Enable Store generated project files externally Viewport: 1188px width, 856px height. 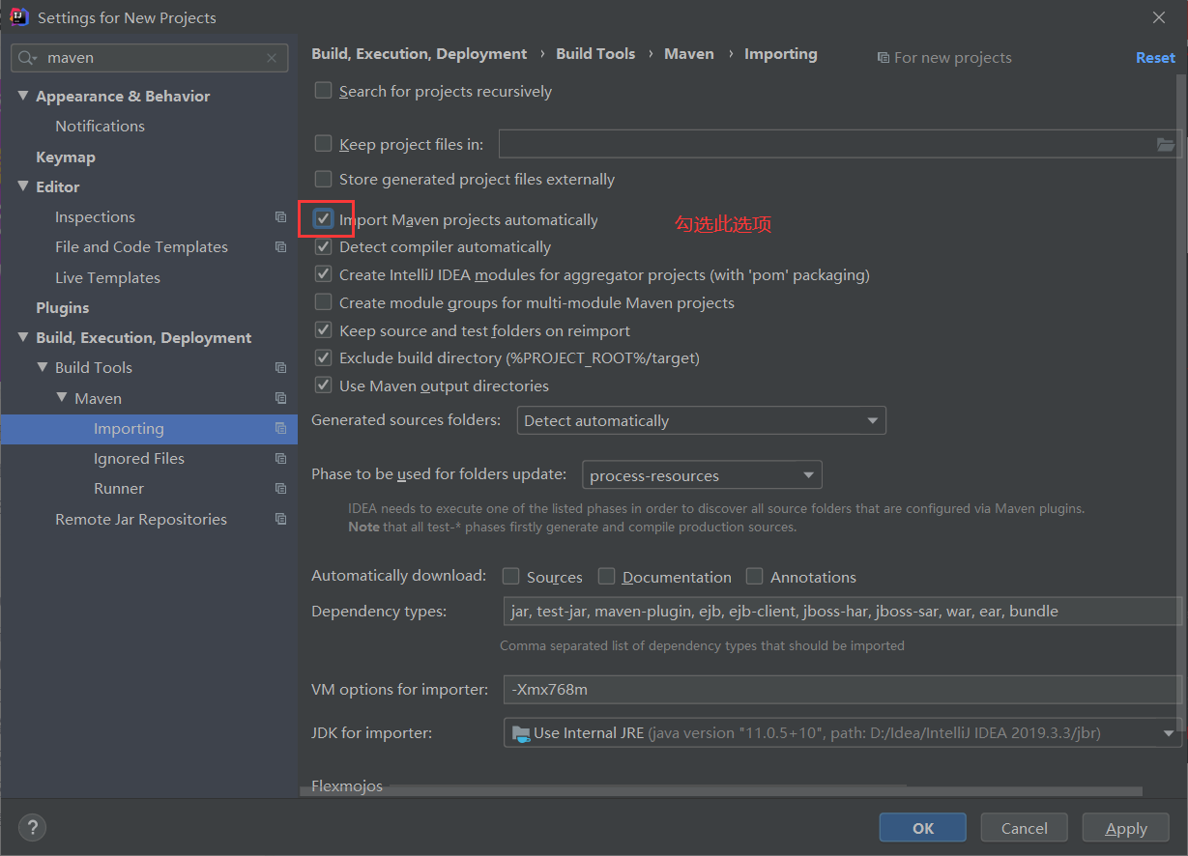[x=324, y=179]
